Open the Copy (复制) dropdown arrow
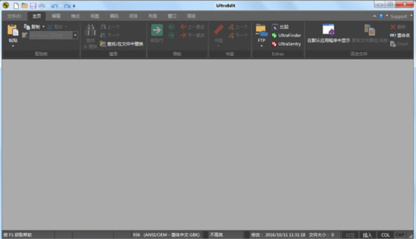This screenshot has height=239, width=416. coord(44,26)
